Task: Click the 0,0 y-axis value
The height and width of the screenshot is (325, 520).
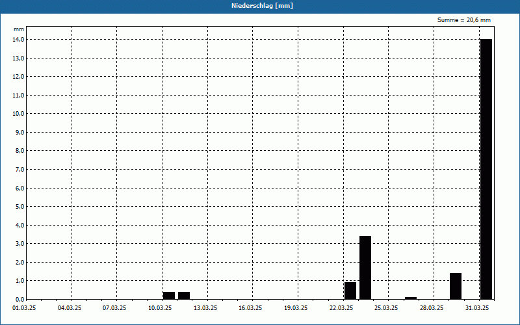Action: [x=19, y=300]
